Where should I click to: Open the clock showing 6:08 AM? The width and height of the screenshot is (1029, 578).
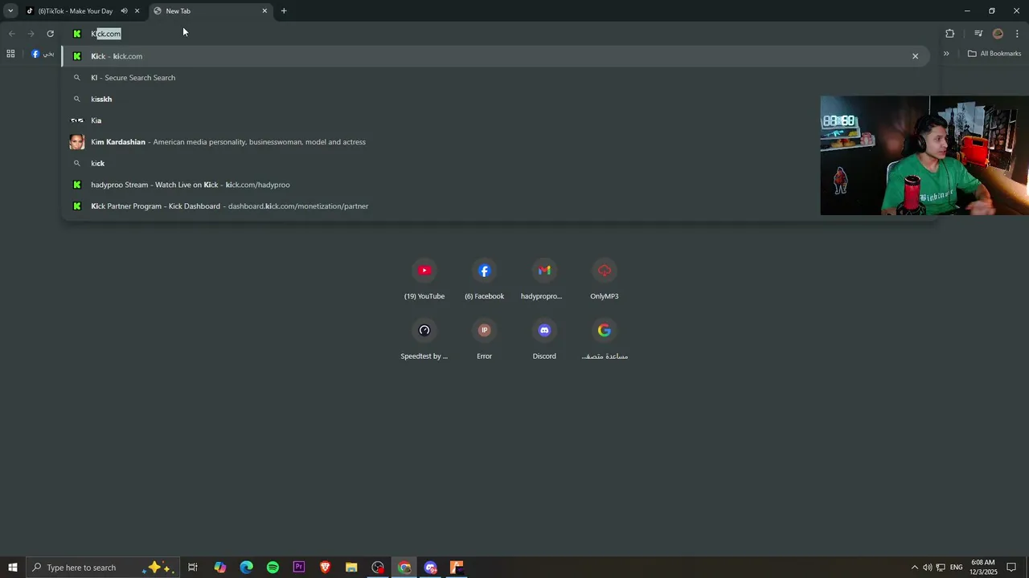click(x=983, y=568)
